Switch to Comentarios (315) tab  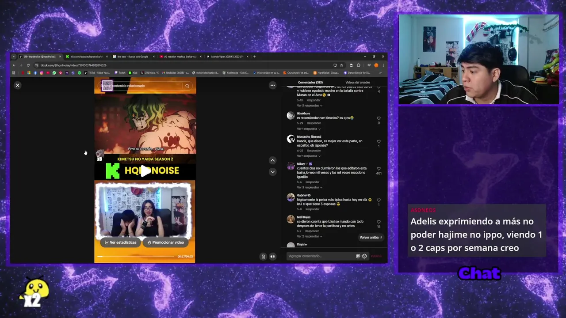(310, 83)
